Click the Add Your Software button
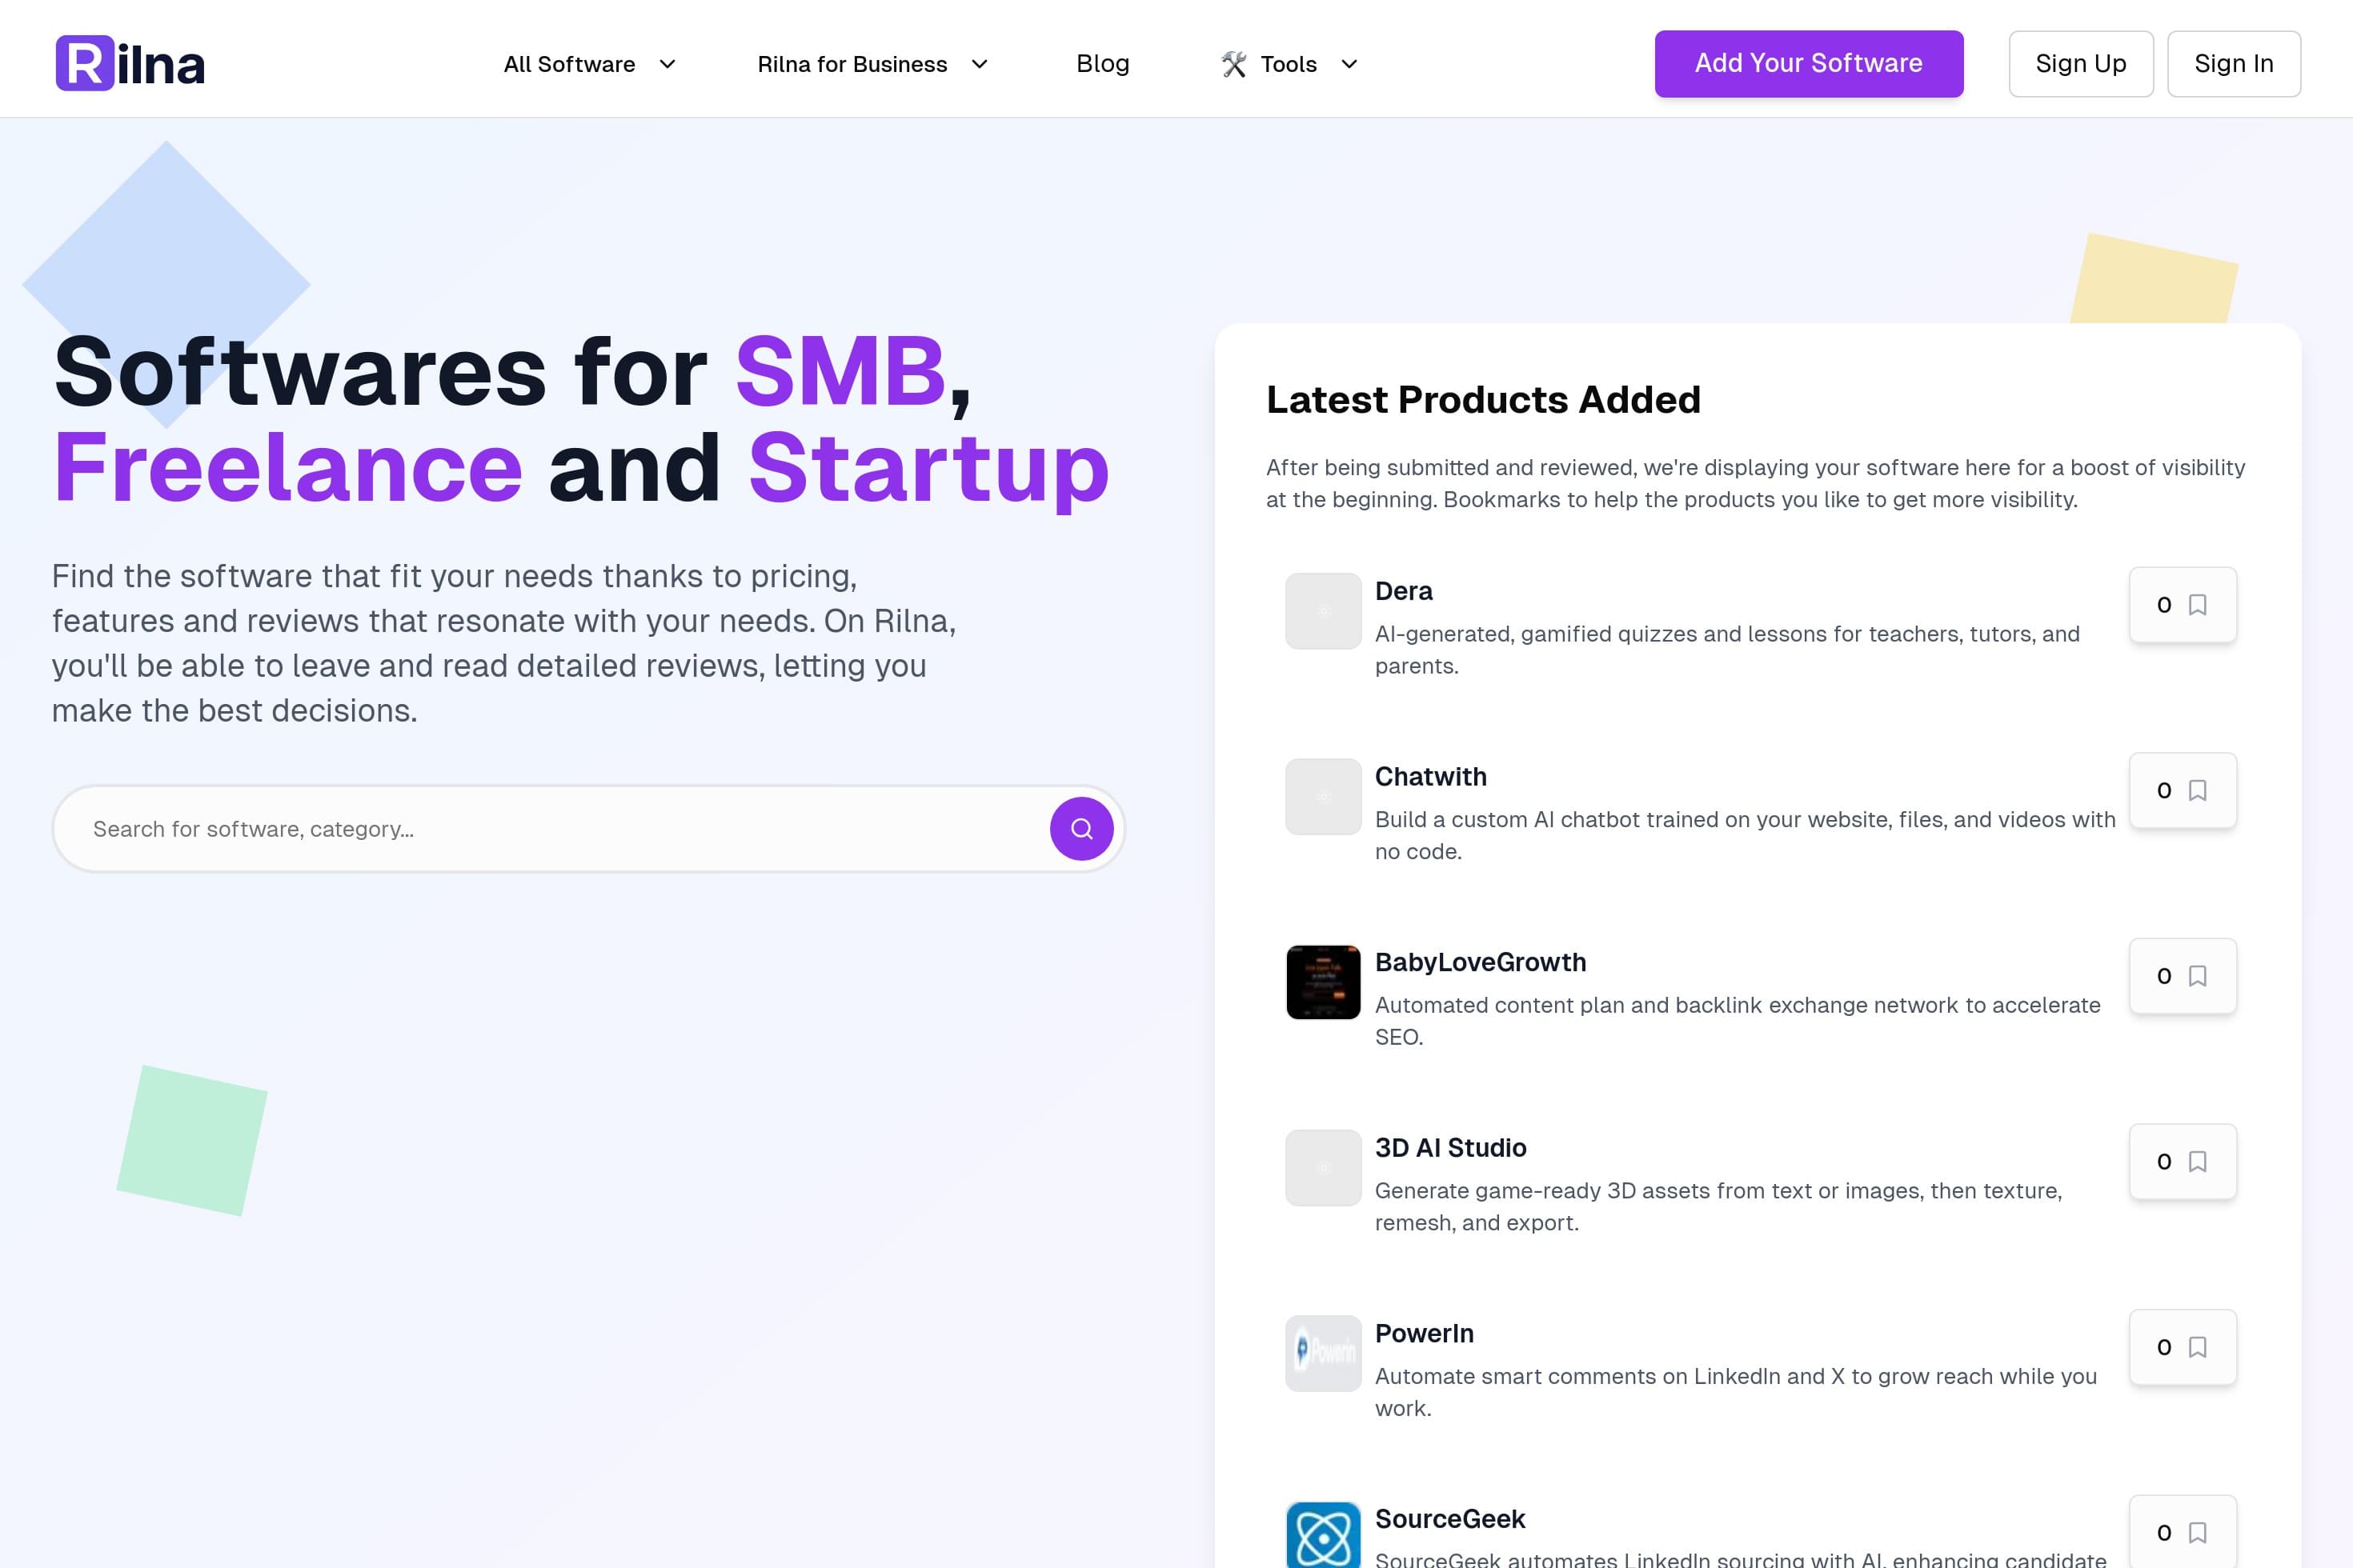This screenshot has height=1568, width=2353. pyautogui.click(x=1809, y=63)
